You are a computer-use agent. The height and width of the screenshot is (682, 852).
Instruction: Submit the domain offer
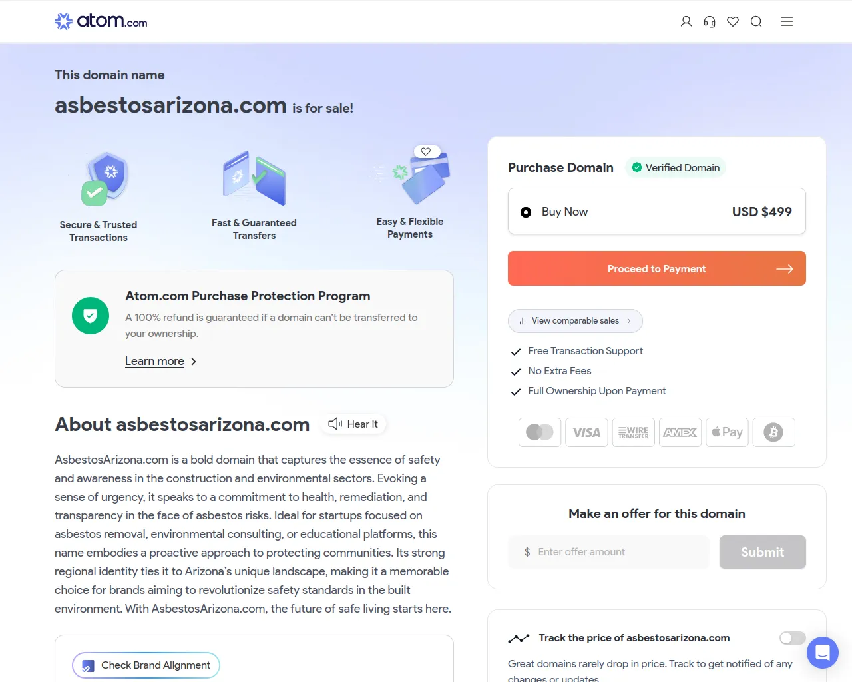coord(762,552)
